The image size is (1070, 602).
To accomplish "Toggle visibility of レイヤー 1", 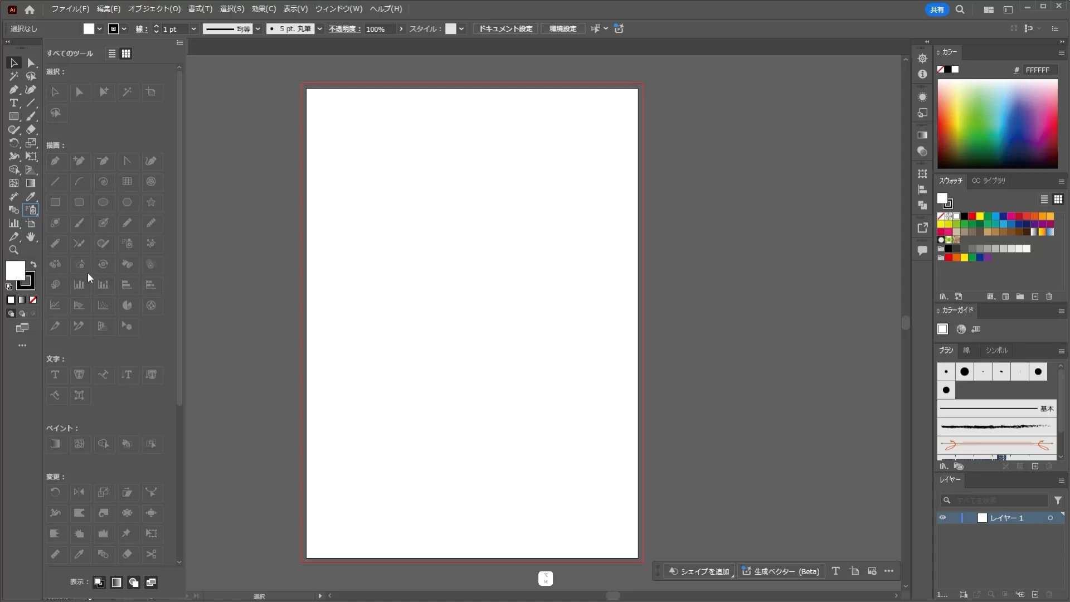I will 943,518.
